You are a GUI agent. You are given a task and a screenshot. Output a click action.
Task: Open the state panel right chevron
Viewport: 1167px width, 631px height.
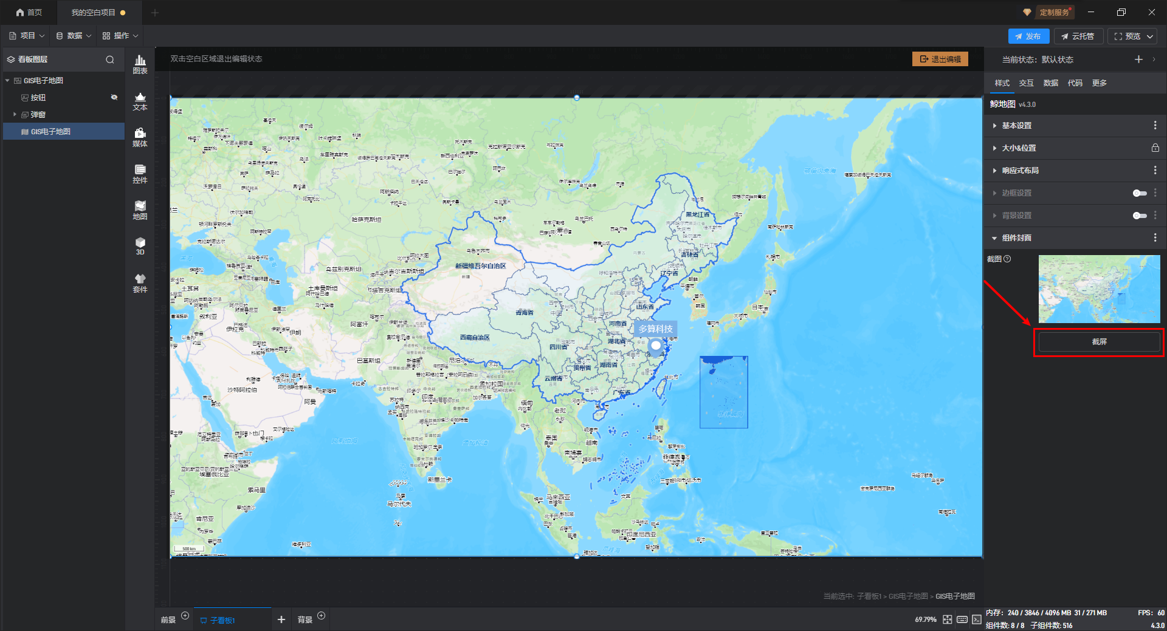(x=1154, y=59)
